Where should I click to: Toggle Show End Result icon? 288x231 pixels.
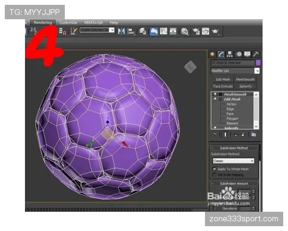coord(225,134)
